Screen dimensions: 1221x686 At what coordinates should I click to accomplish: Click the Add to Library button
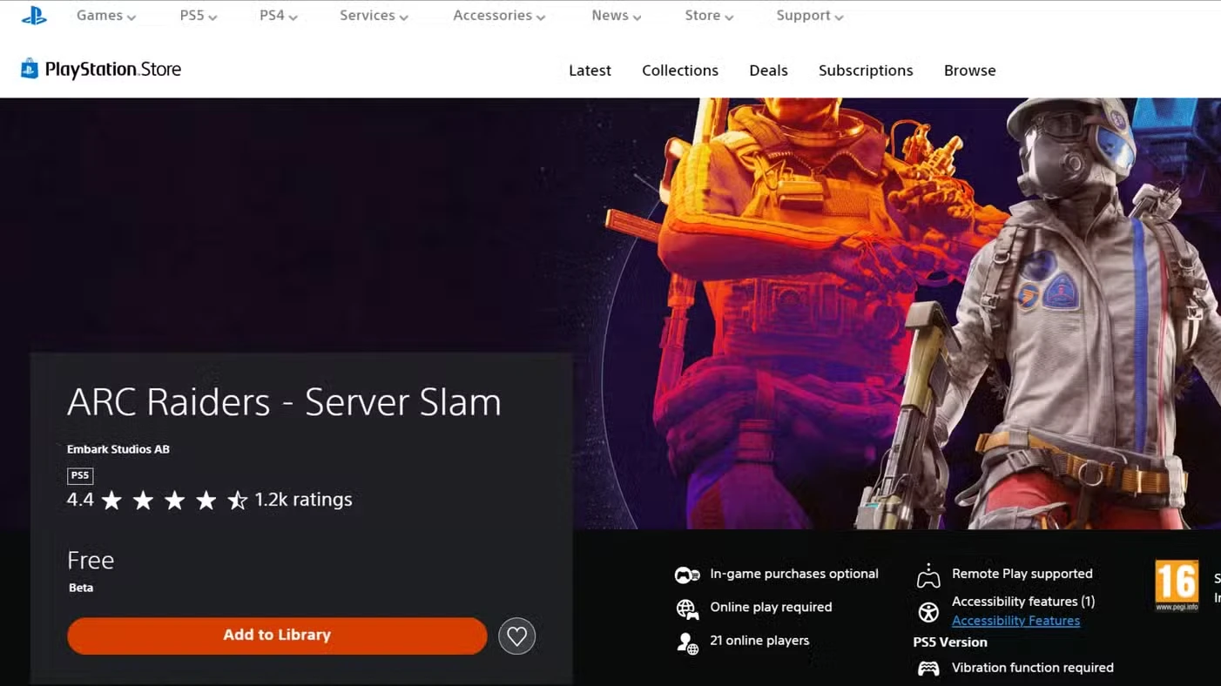[277, 636]
